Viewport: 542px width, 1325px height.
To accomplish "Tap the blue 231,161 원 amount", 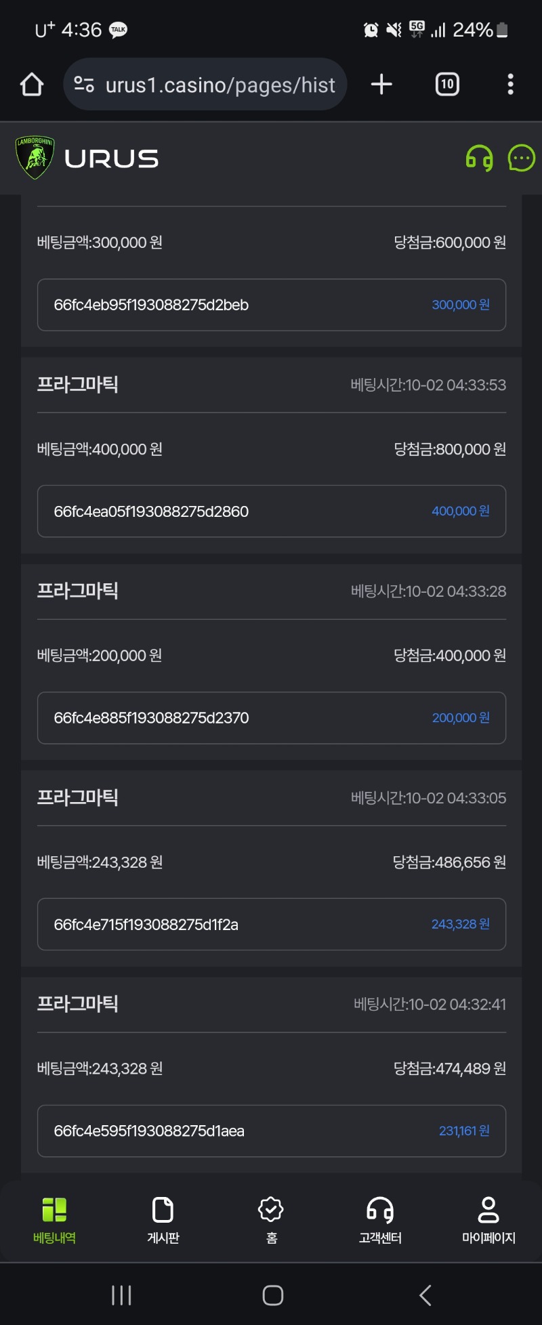I will (x=464, y=1131).
